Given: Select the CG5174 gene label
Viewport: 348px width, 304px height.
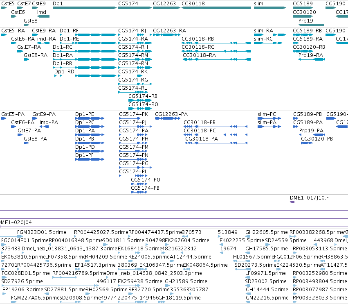Looking at the screenshot, I should (128, 4).
